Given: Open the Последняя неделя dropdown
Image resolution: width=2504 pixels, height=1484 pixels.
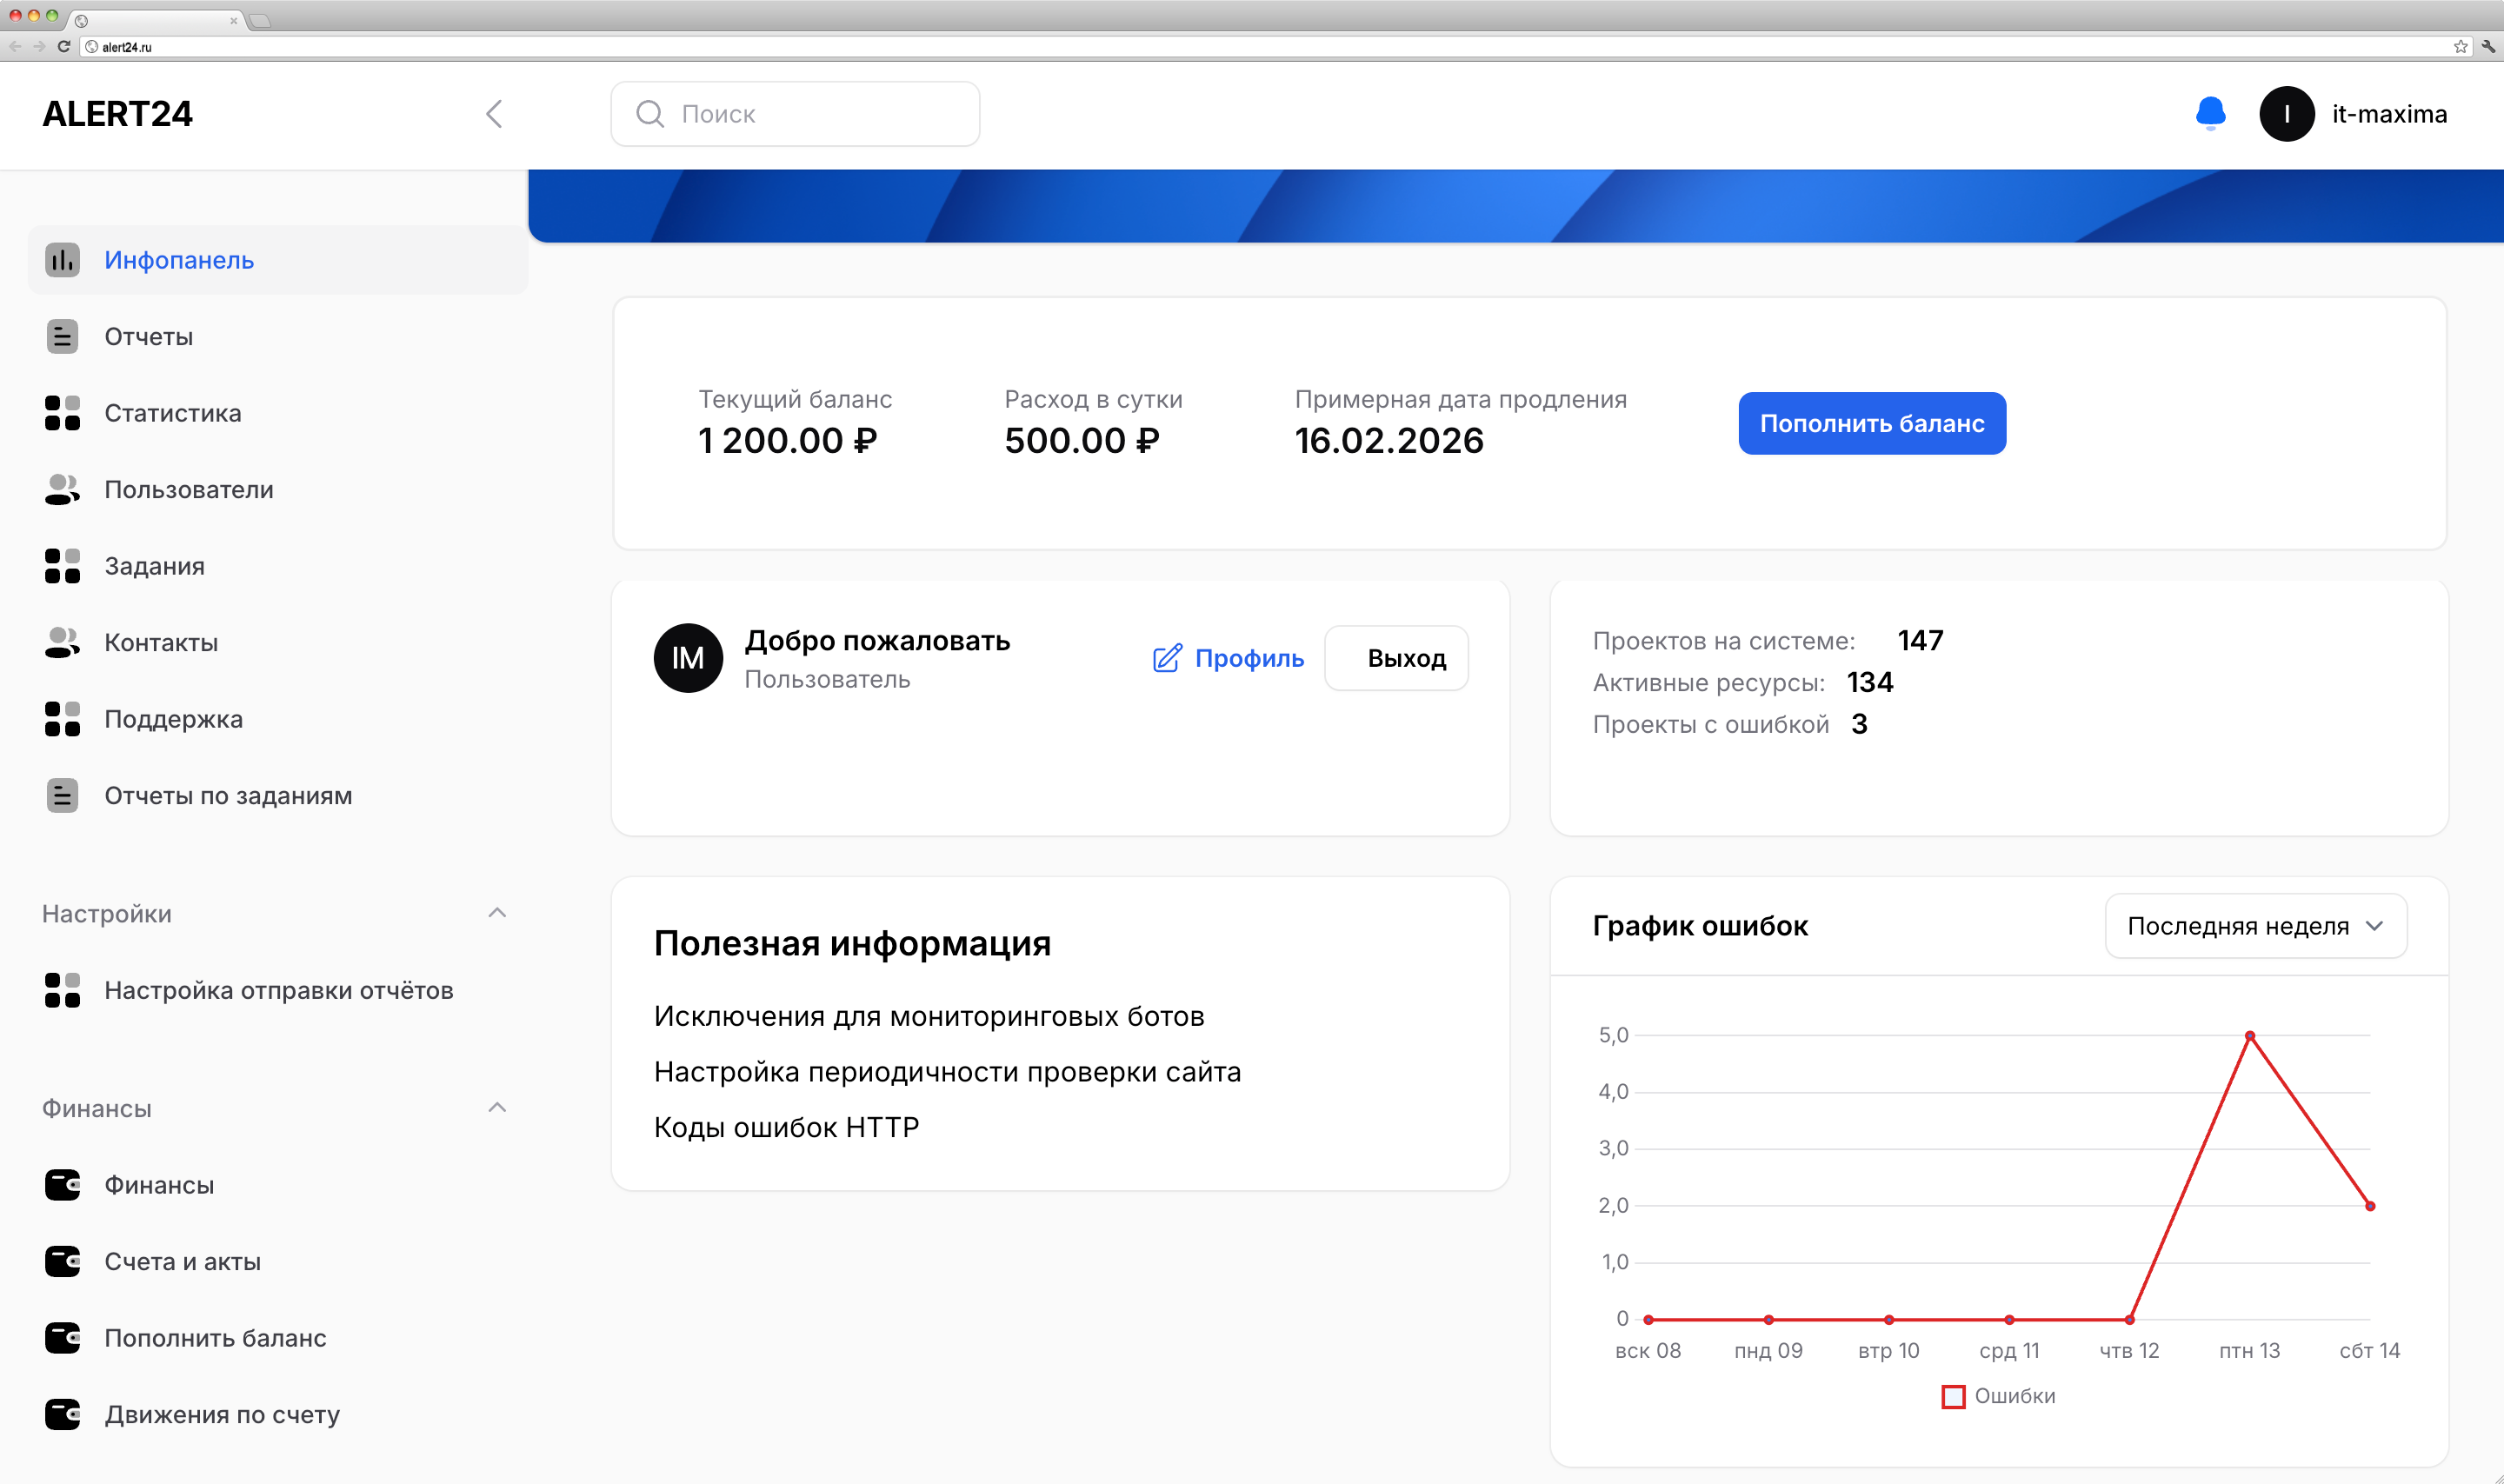Looking at the screenshot, I should 2255,926.
